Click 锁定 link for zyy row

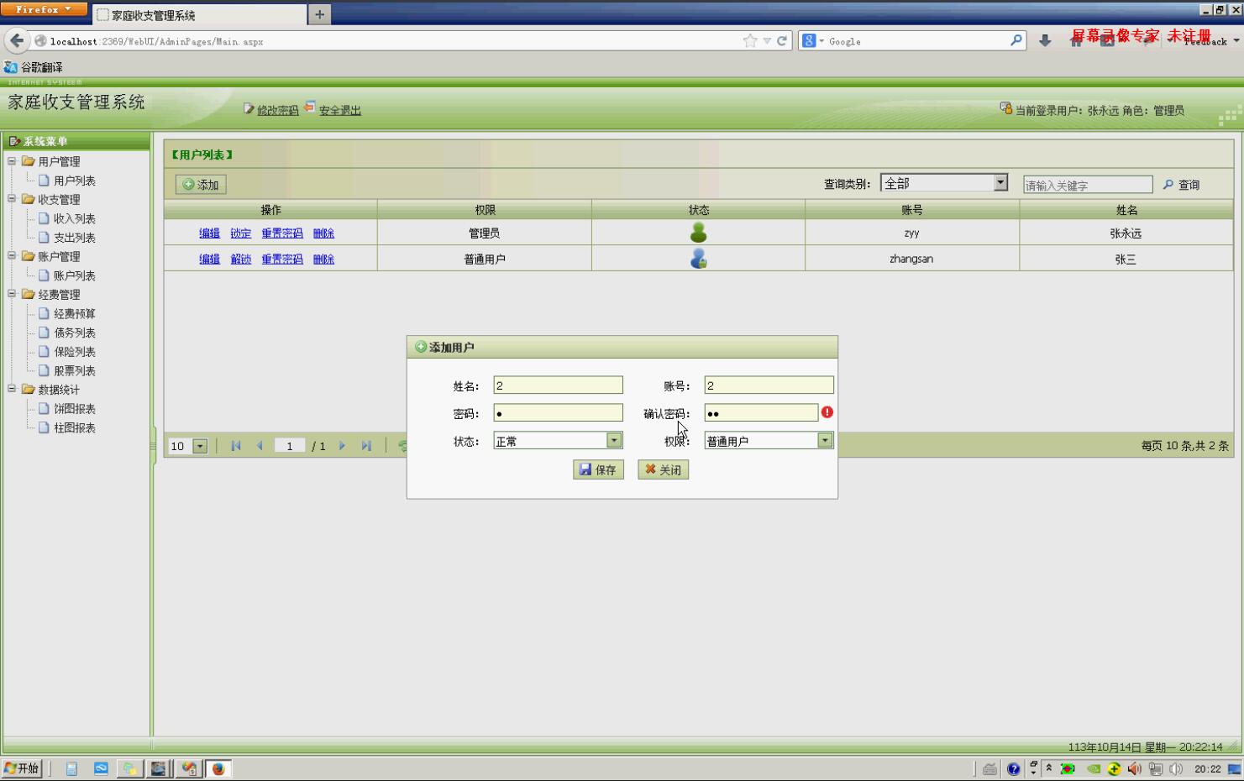[240, 233]
